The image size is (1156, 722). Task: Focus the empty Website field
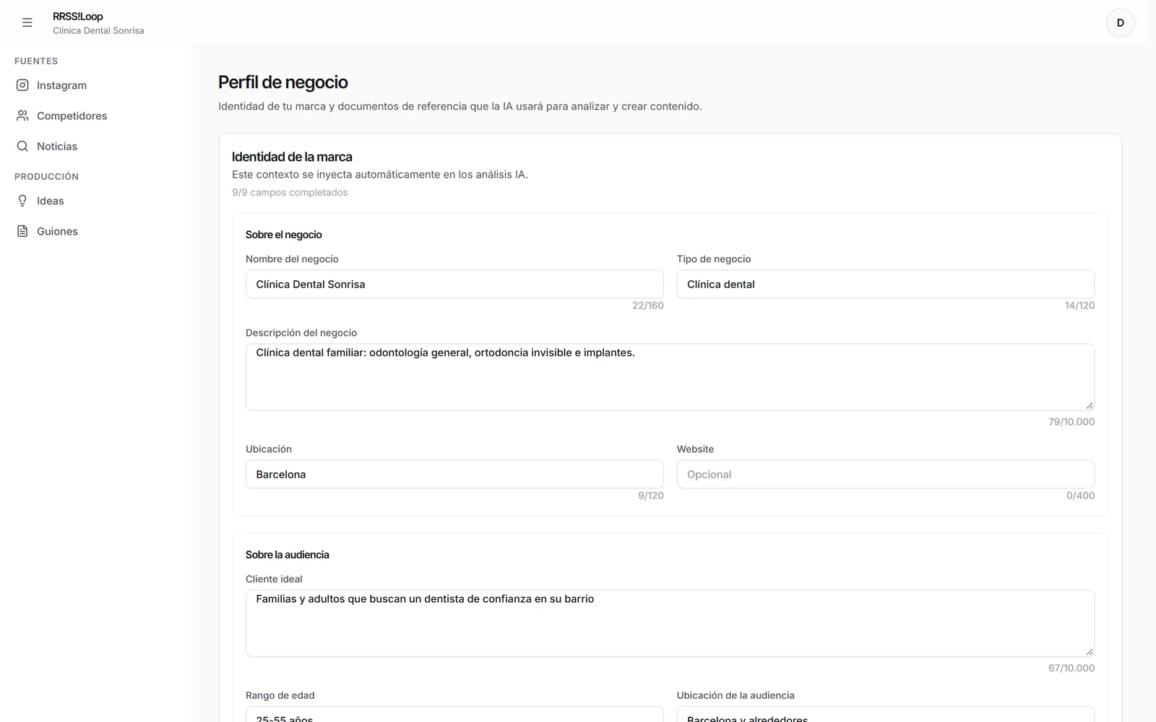pyautogui.click(x=885, y=474)
